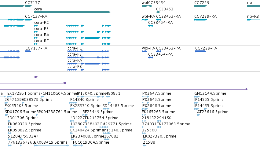Select EST FGC019D04.5prime

(91, 143)
